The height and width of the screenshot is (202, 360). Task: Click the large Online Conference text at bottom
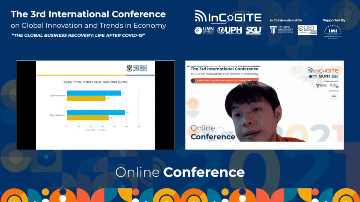[180, 172]
